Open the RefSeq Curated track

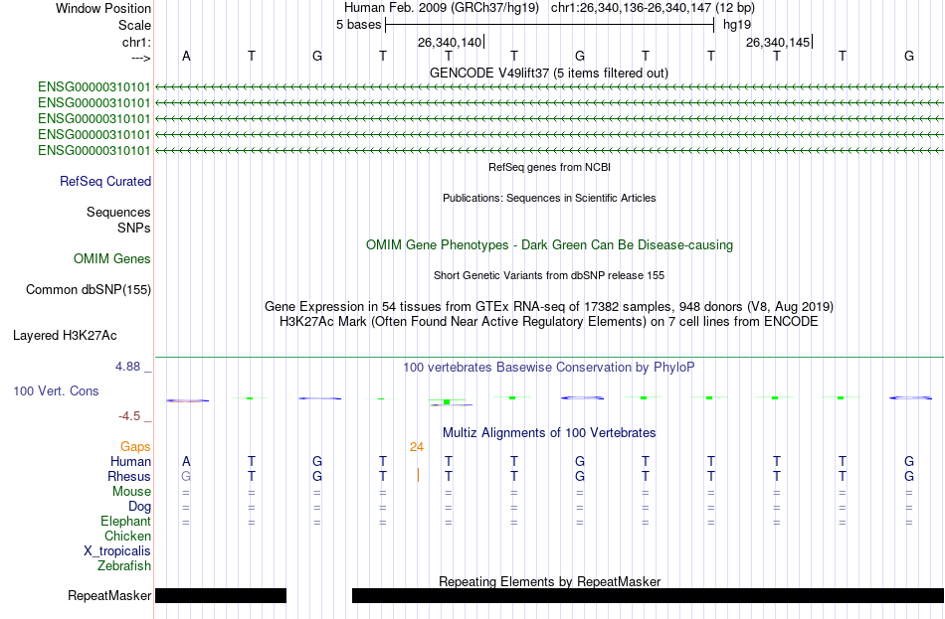[105, 181]
